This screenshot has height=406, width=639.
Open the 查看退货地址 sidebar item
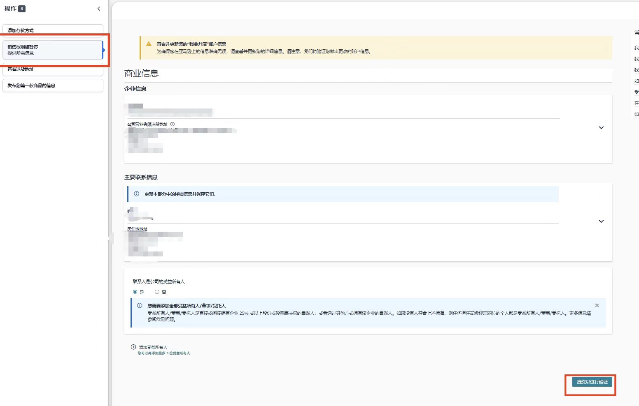pos(53,69)
